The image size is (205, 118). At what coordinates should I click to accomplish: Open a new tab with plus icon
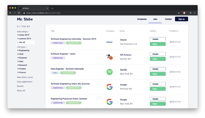tap(52, 8)
